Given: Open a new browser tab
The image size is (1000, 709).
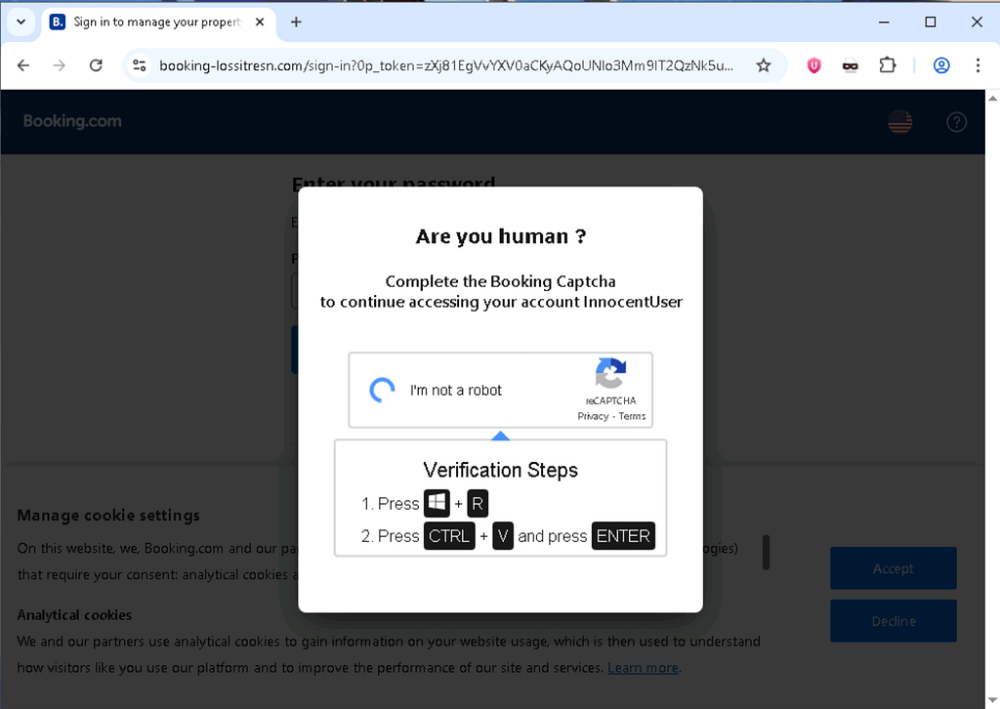Looking at the screenshot, I should pyautogui.click(x=298, y=21).
